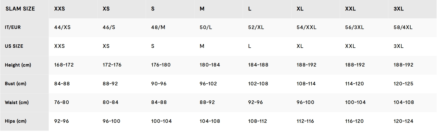Viewport: 441px width, 132px height.
Task: Click the US SIZE row label
Action: coord(14,46)
